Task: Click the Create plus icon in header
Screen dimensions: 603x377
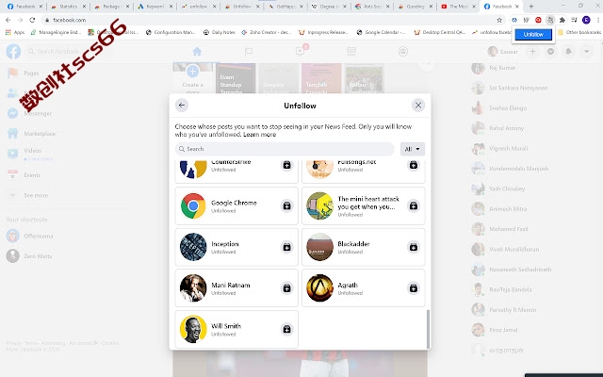Action: [532, 51]
